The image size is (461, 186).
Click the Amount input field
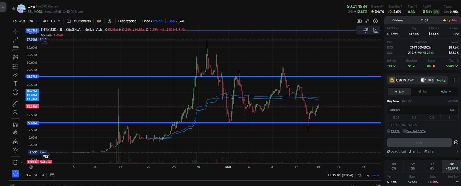tap(423, 109)
